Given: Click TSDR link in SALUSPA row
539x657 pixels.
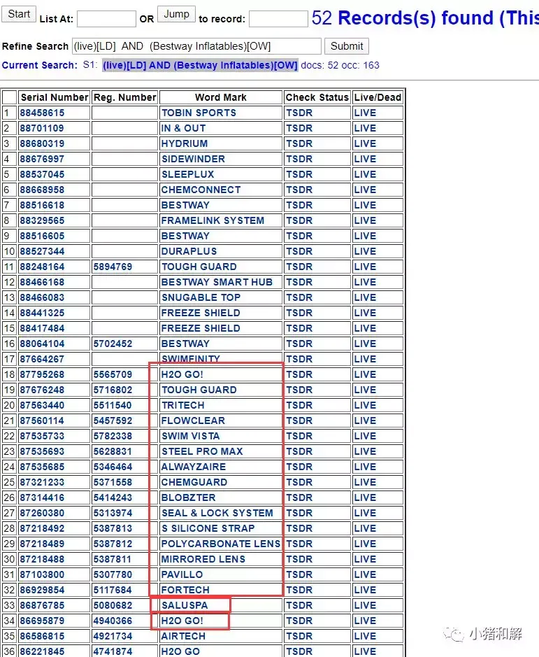Looking at the screenshot, I should click(299, 605).
